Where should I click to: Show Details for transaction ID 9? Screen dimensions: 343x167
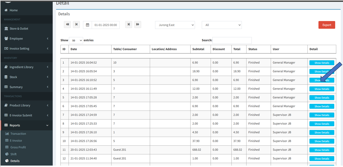[x=322, y=132]
